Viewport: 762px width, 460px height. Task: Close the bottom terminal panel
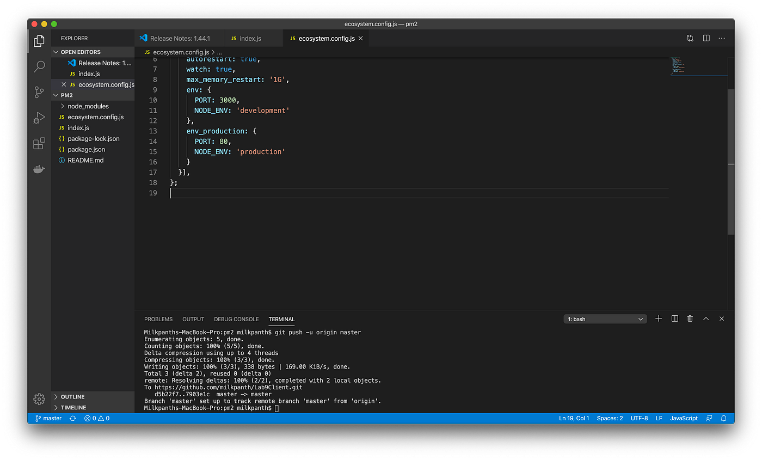(x=722, y=319)
